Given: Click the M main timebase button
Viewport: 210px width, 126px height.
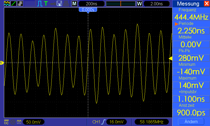Looking at the screenshot, I should (75, 4).
